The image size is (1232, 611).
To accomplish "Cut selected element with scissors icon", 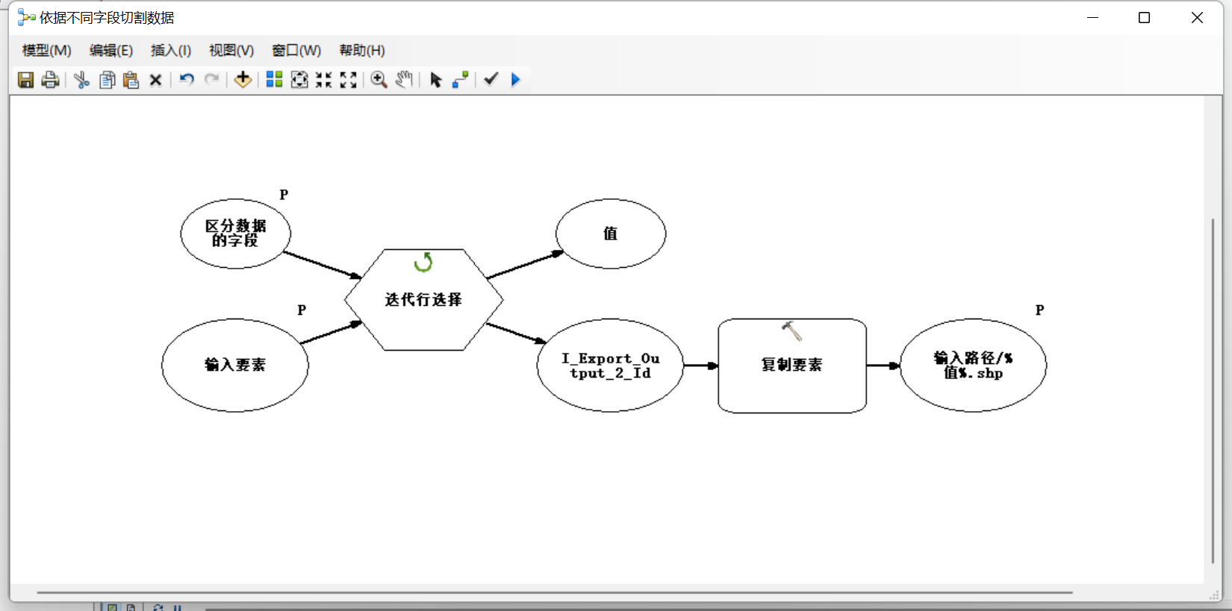I will click(x=82, y=80).
